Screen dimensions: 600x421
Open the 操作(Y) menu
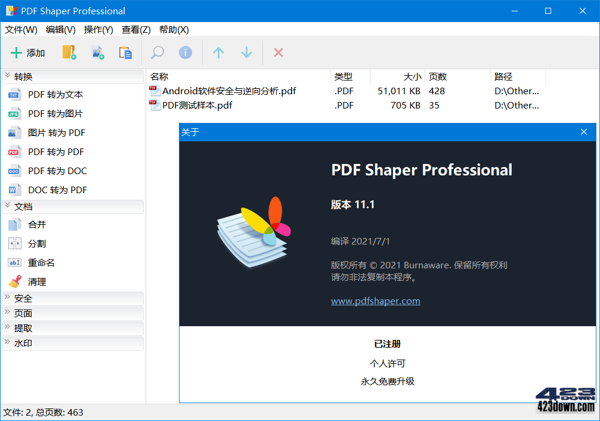point(99,30)
